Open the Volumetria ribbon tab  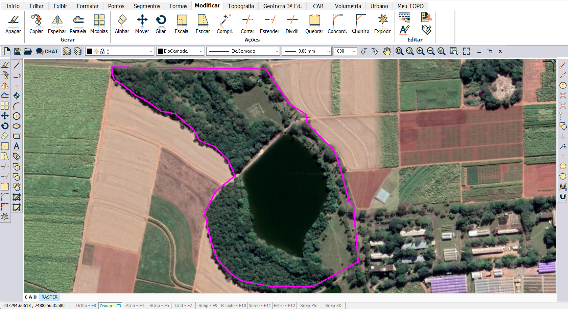tap(348, 6)
